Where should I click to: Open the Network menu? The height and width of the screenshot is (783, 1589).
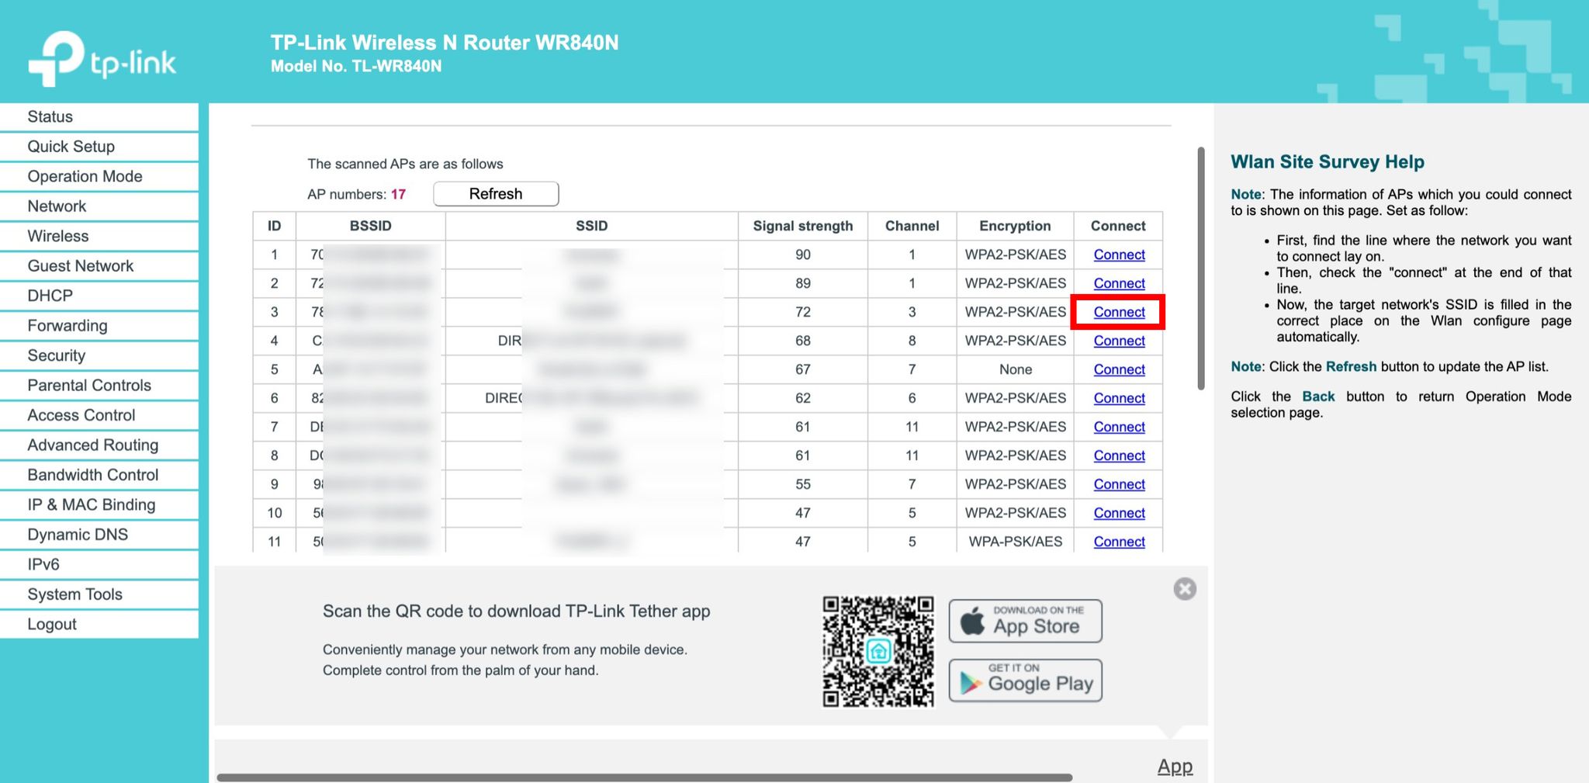99,206
